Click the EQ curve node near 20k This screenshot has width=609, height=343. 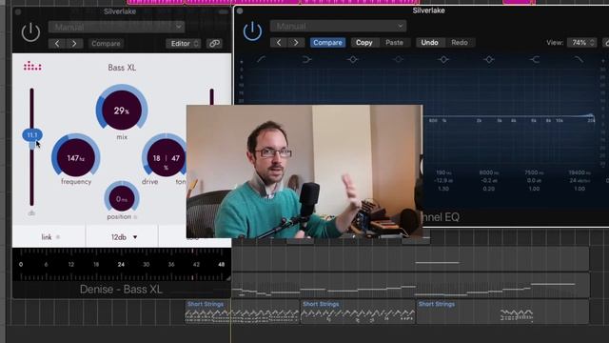tap(591, 115)
